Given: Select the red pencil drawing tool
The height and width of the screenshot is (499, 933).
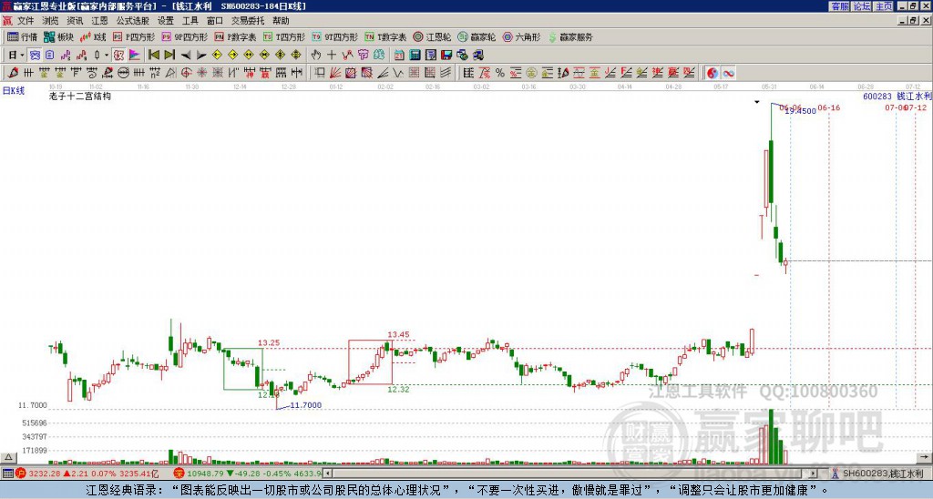Looking at the screenshot, I should [13, 73].
